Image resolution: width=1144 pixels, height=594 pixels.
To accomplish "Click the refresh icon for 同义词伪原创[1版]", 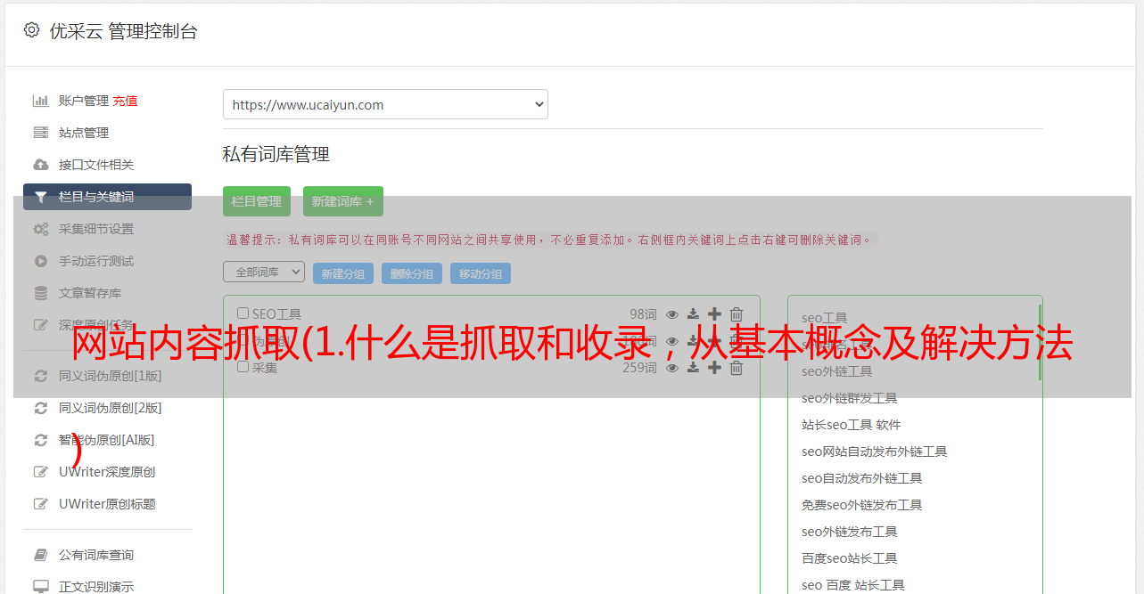I will (x=40, y=376).
